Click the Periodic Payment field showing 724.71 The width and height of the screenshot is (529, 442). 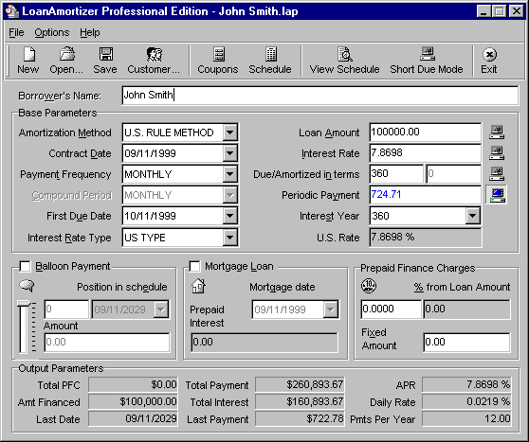[x=425, y=195]
